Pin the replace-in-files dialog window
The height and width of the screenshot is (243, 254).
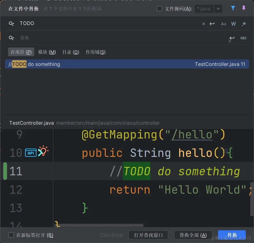(x=244, y=8)
